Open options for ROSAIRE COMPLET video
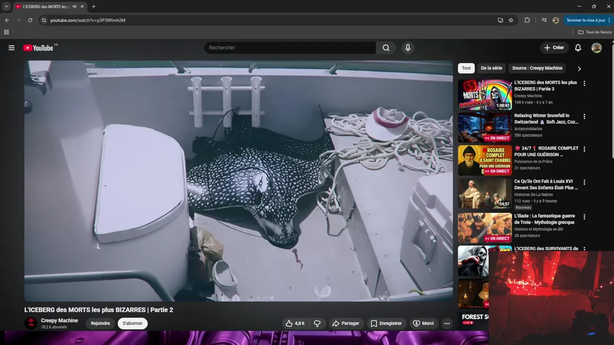This screenshot has width=614, height=345. coord(584,149)
